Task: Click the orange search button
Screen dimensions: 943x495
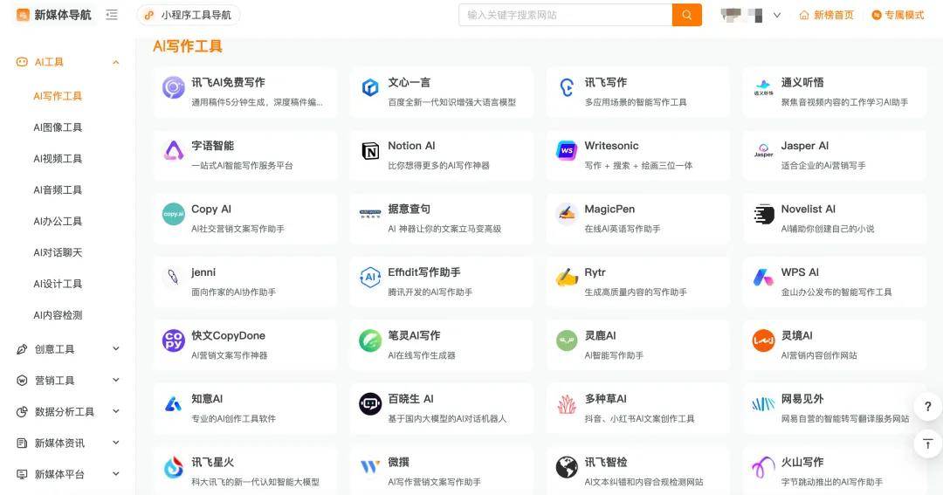Action: click(687, 15)
